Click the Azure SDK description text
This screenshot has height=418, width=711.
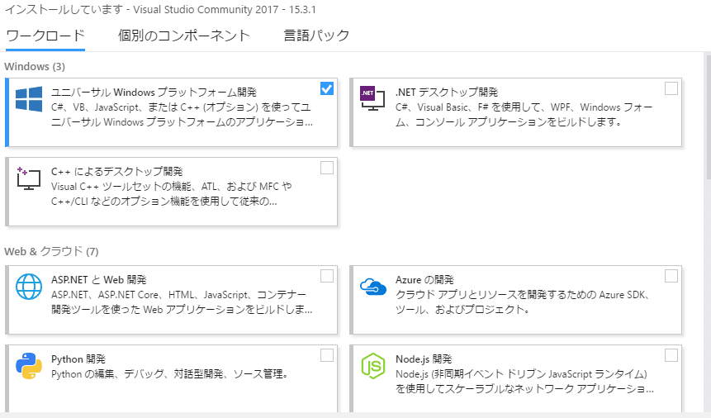[523, 302]
